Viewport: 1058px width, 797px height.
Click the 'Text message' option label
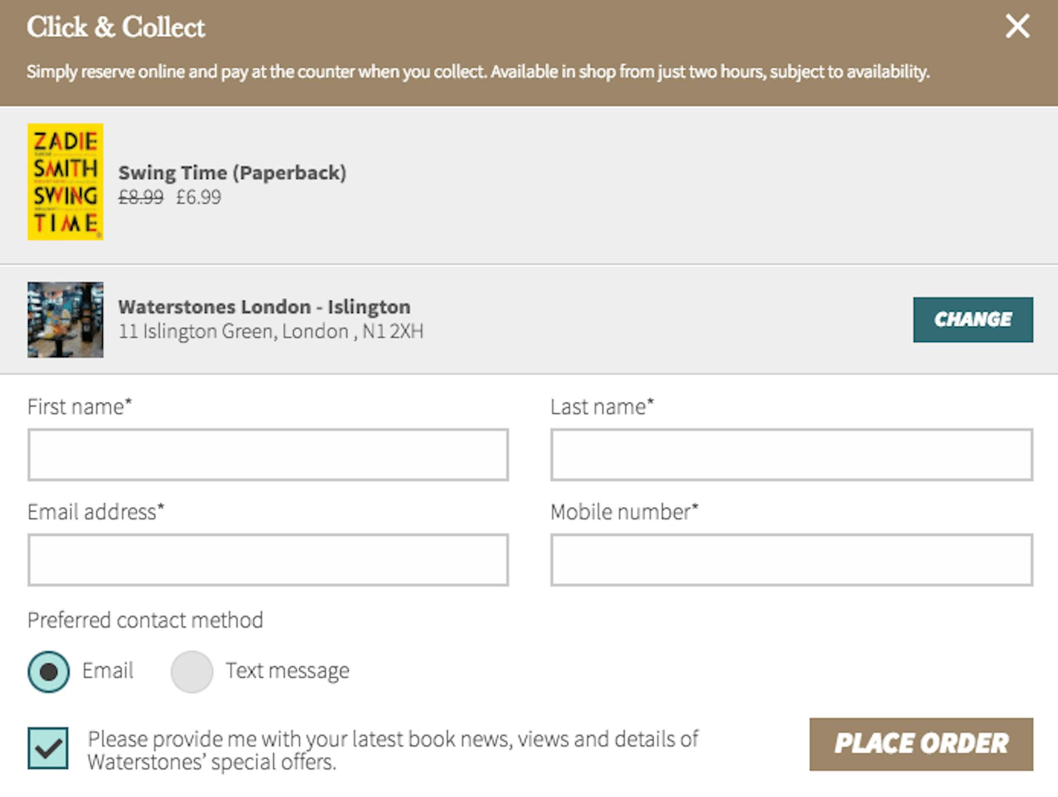click(x=288, y=671)
